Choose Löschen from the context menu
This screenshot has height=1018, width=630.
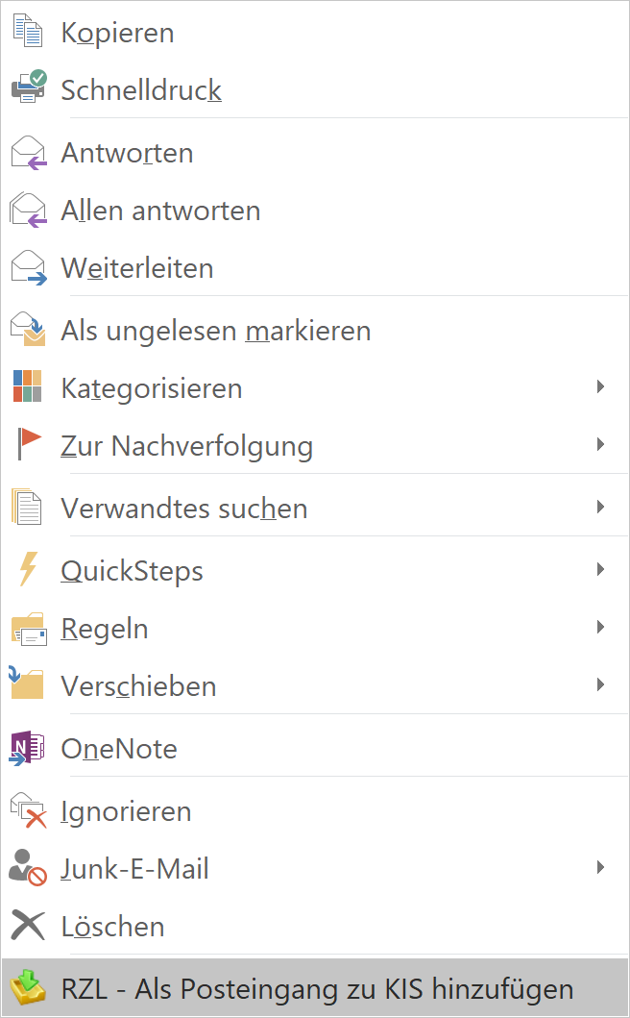(112, 926)
